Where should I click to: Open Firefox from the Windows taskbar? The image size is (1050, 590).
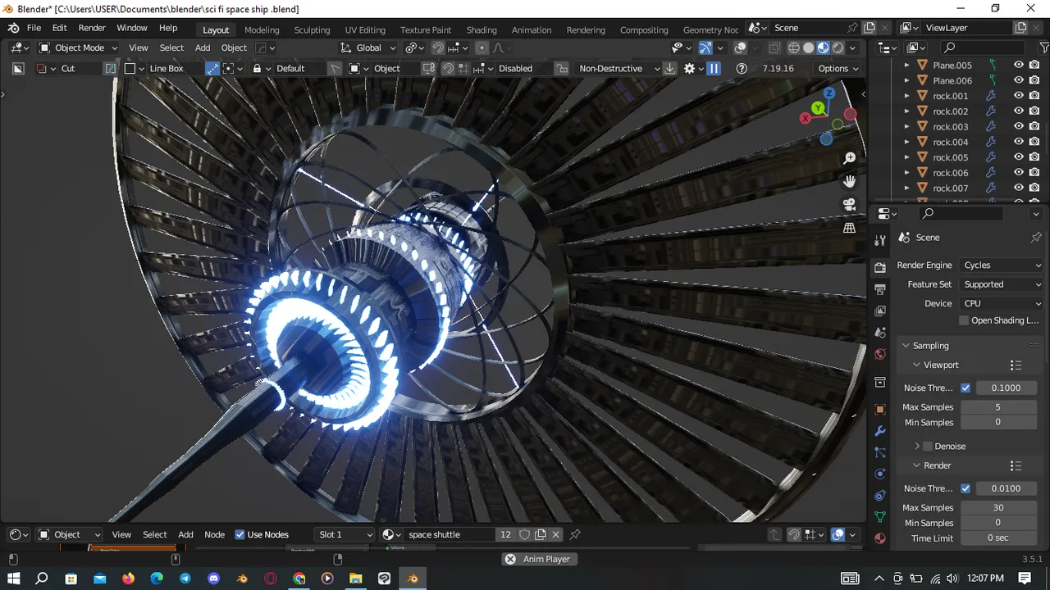[x=128, y=579]
